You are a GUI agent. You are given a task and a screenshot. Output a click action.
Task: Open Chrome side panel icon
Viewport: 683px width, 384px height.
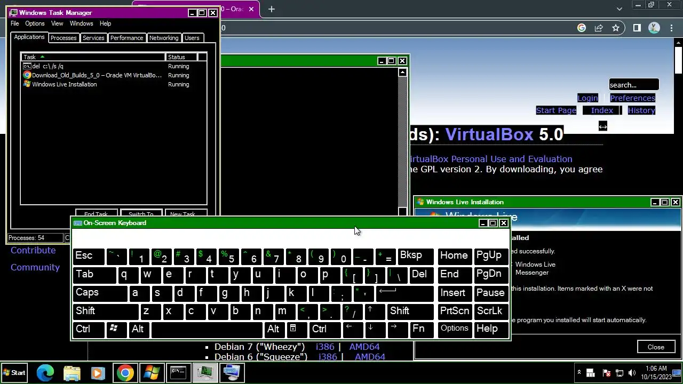(637, 28)
